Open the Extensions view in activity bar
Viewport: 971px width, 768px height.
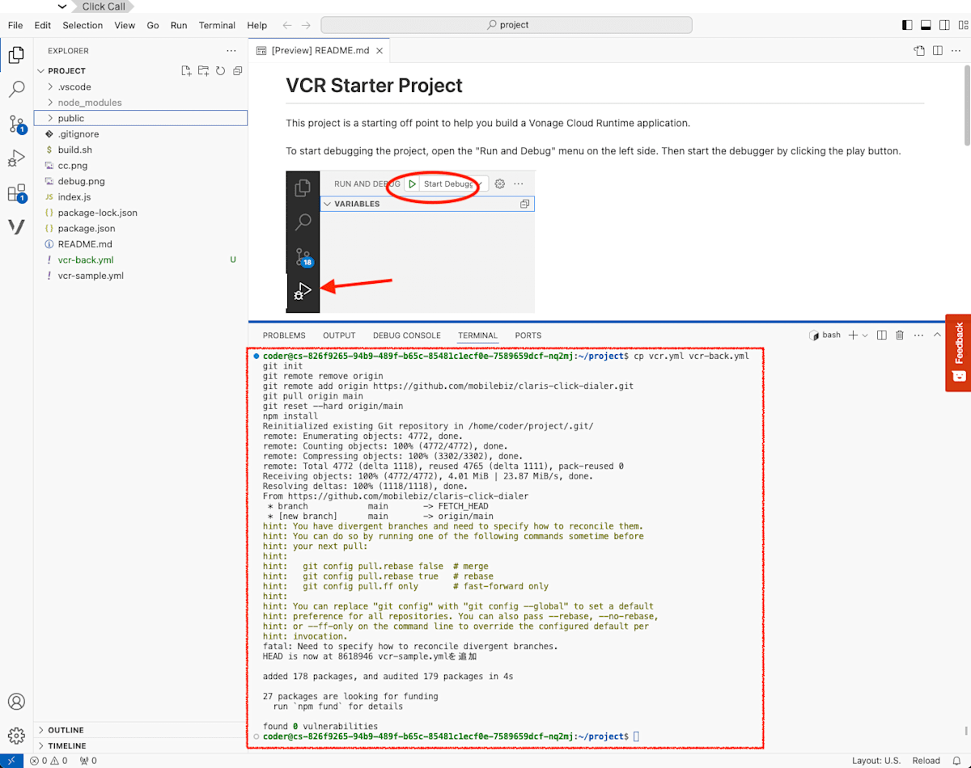(16, 193)
